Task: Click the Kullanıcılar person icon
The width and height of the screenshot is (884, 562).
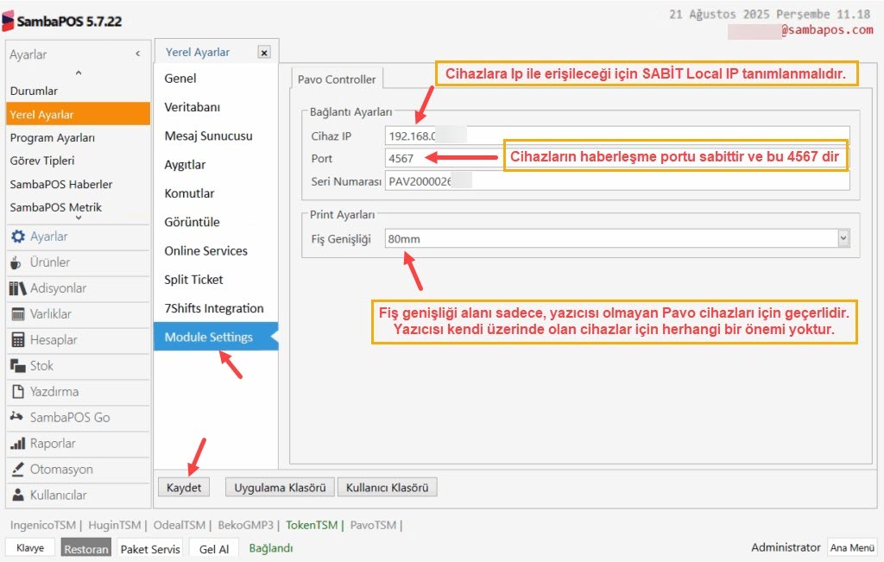Action: 18,495
